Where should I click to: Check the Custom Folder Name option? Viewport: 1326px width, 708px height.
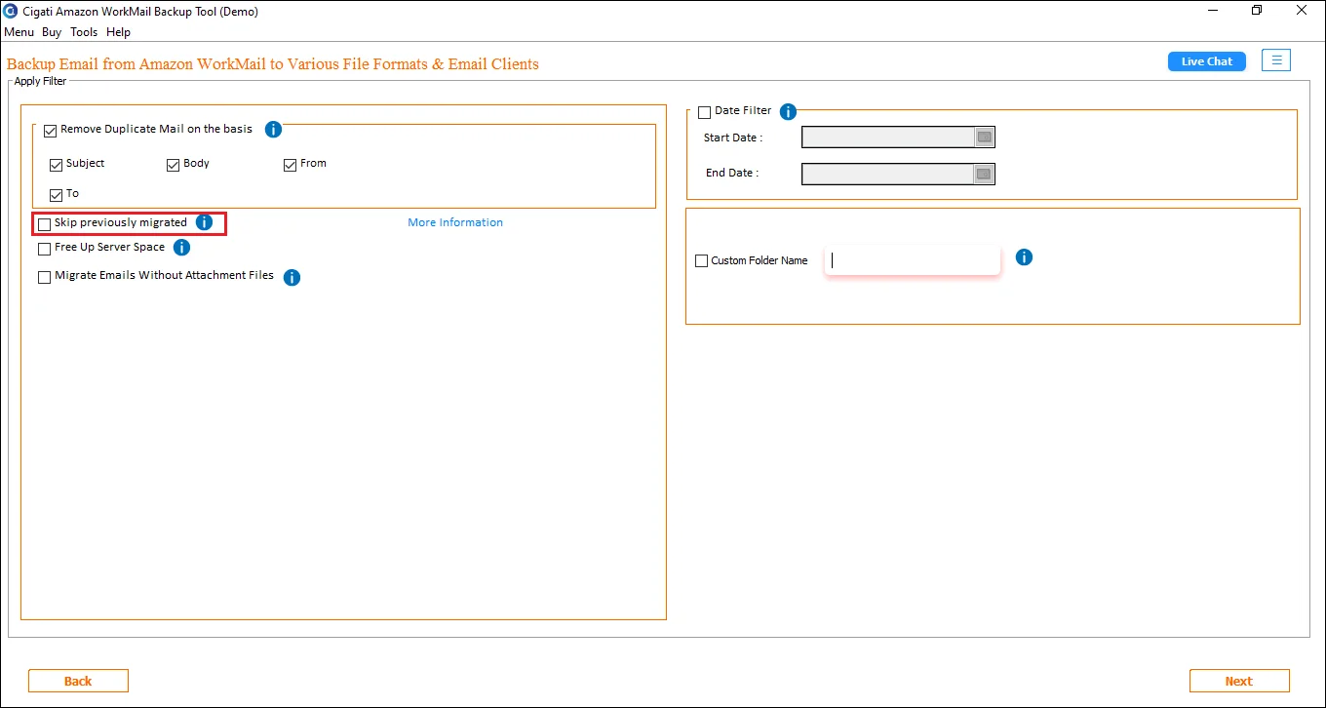click(701, 261)
